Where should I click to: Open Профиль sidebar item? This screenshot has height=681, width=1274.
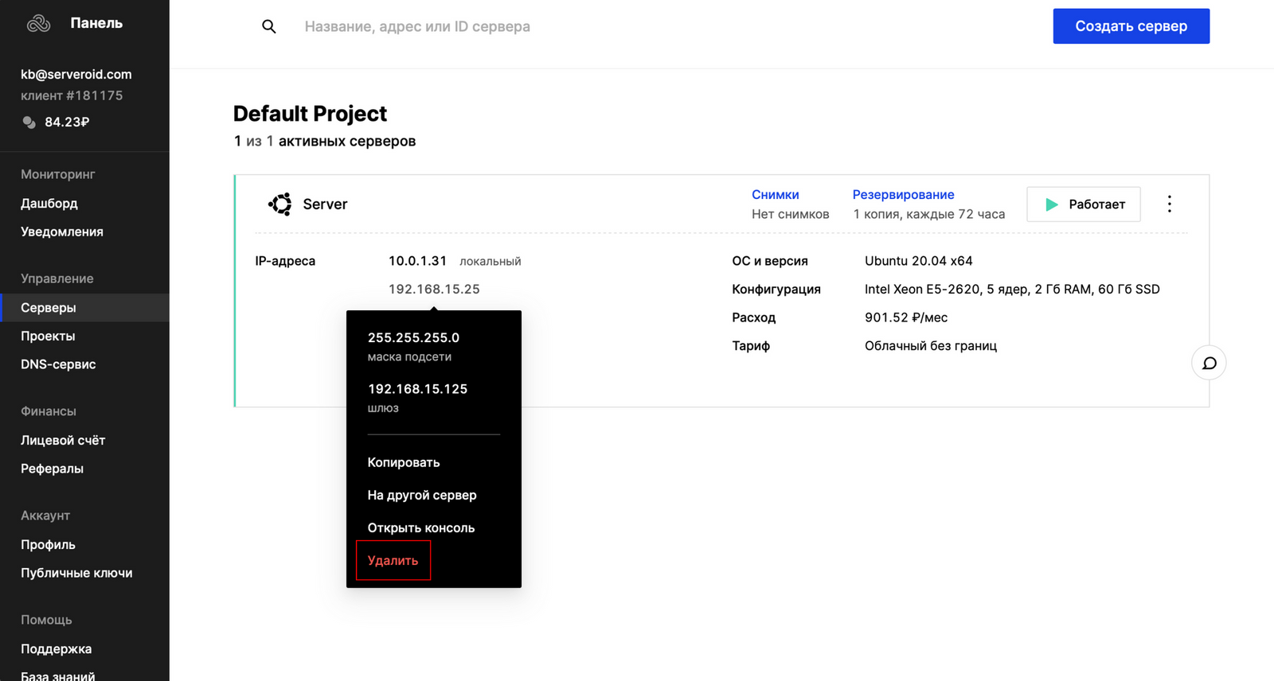tap(48, 544)
